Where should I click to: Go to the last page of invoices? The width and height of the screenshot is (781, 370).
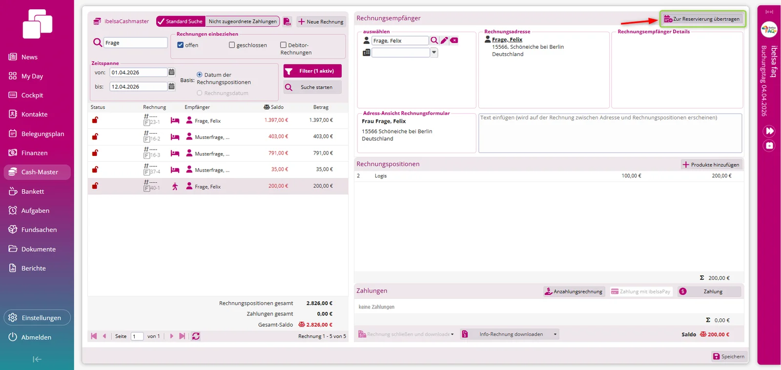tap(182, 336)
